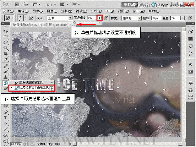Open the History panel icon
The height and width of the screenshot is (147, 196).
[x=190, y=54]
